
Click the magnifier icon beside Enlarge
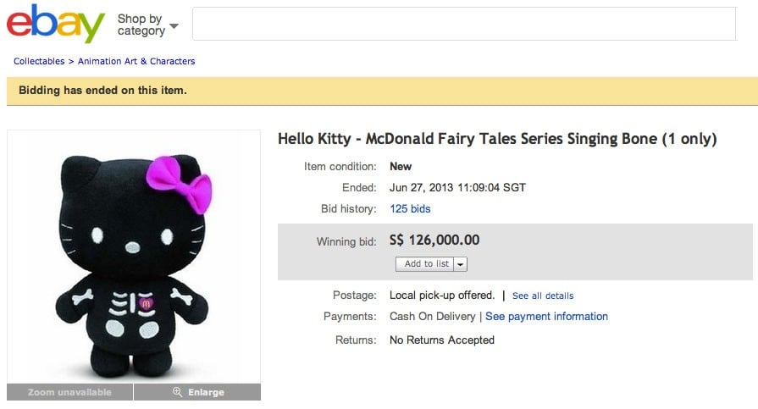(x=177, y=392)
